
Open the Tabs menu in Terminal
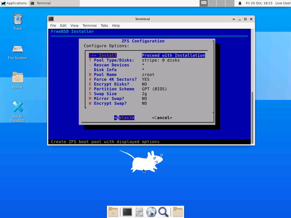(104, 26)
